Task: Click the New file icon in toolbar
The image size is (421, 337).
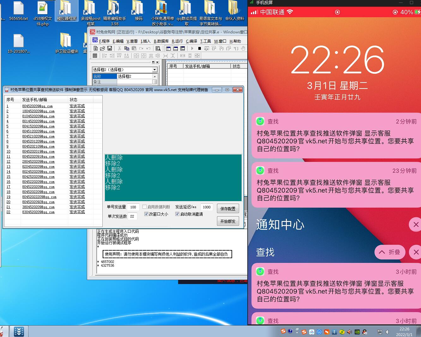Action: coord(95,48)
